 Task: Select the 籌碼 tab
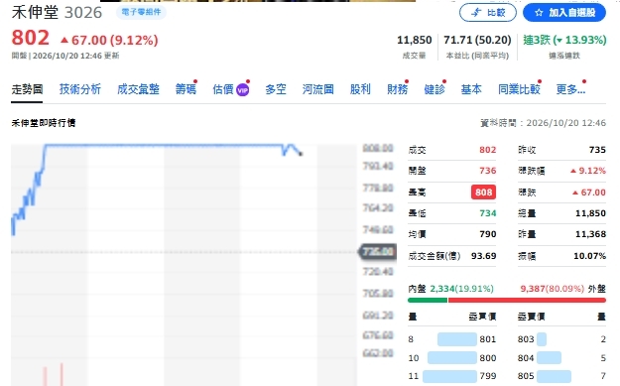(x=186, y=89)
